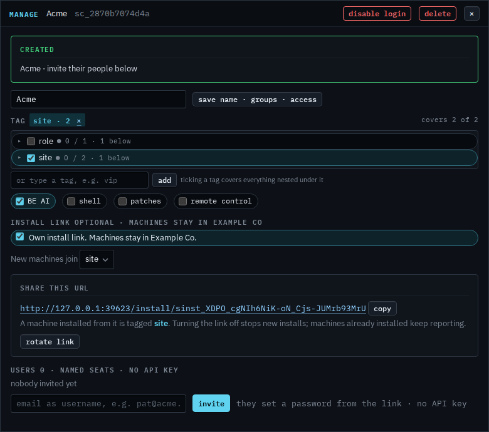This screenshot has width=489, height=432.
Task: Click the rotate link button
Action: click(50, 342)
